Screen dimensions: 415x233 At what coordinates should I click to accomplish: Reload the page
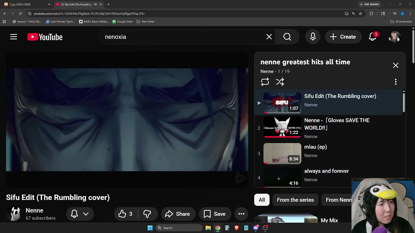tap(20, 14)
